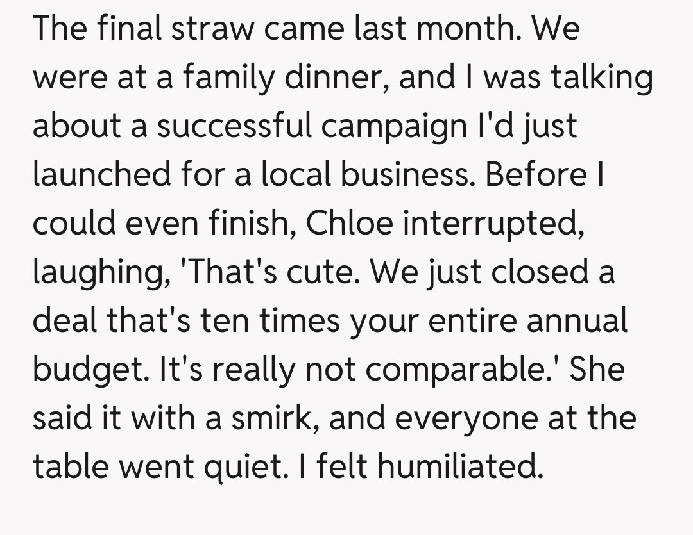Click the word "Before"
This screenshot has height=535, width=693.
coord(536,175)
